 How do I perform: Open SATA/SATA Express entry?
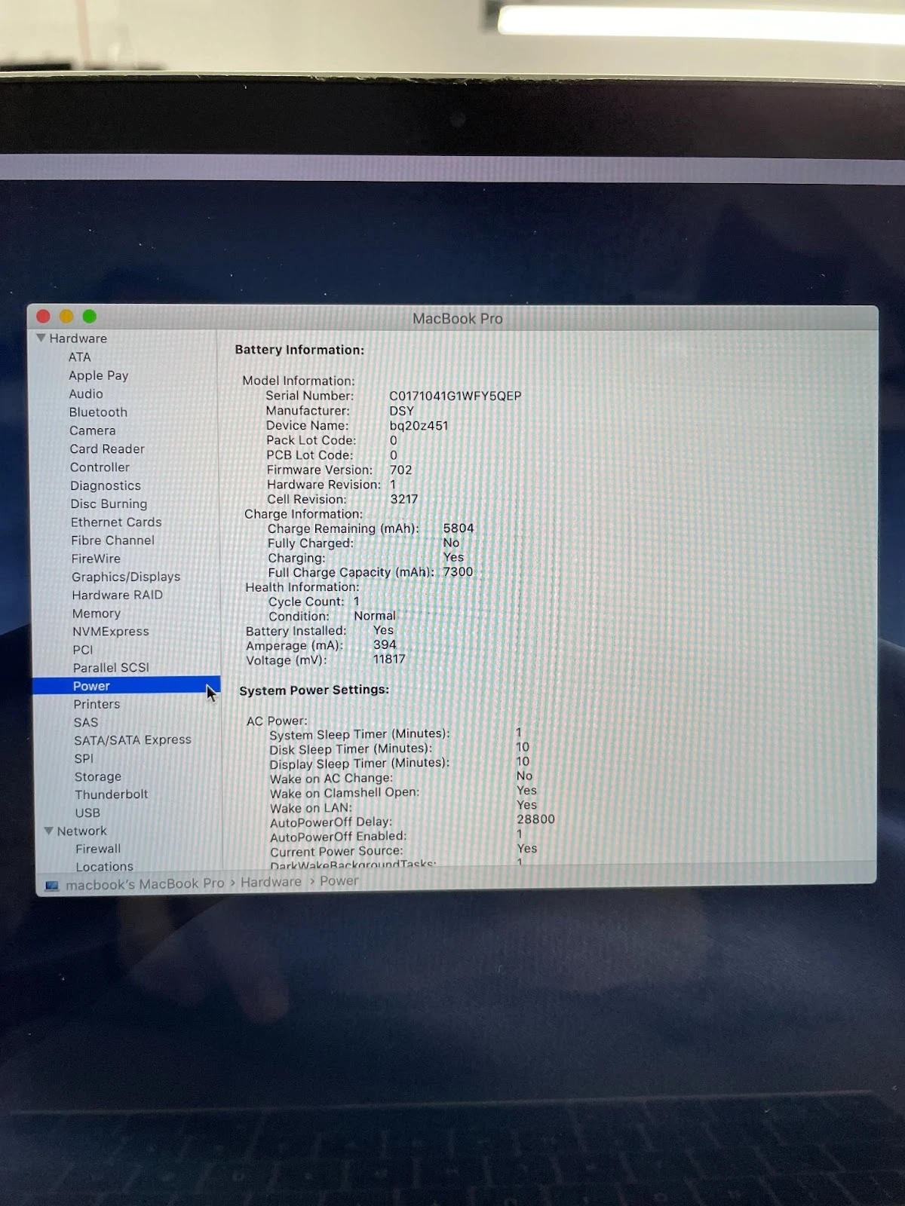pyautogui.click(x=133, y=740)
